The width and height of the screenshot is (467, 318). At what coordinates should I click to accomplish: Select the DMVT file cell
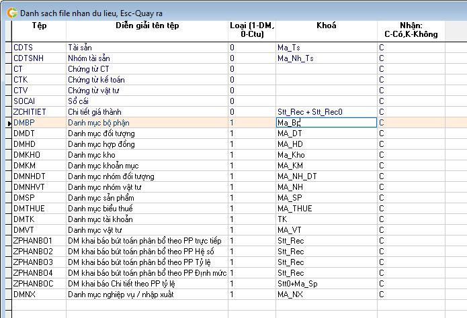click(x=39, y=229)
